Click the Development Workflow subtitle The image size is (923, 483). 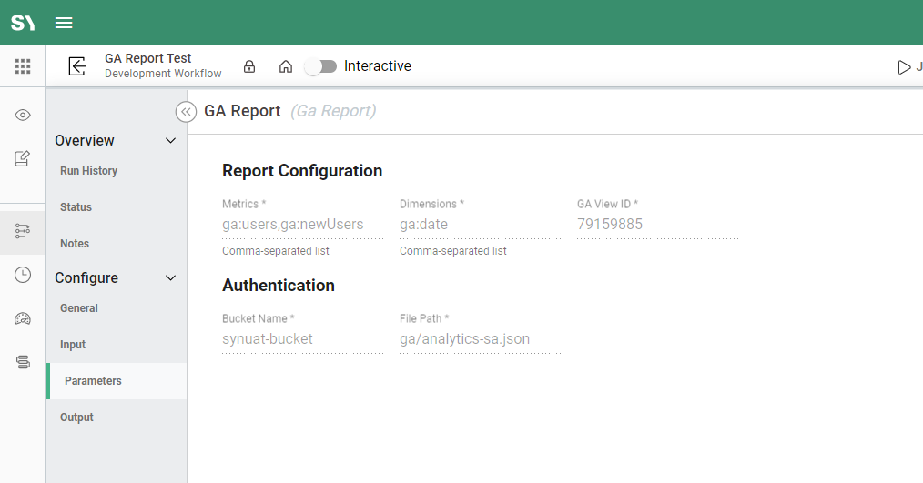(163, 74)
